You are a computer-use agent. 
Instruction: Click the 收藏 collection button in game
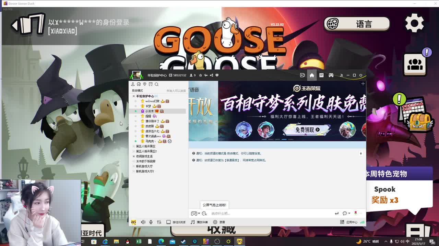(221, 230)
